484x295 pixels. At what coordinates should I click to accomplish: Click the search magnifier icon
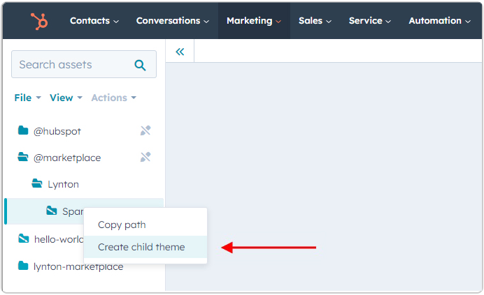point(140,65)
